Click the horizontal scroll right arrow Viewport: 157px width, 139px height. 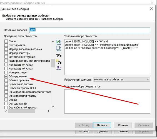tap(49, 111)
